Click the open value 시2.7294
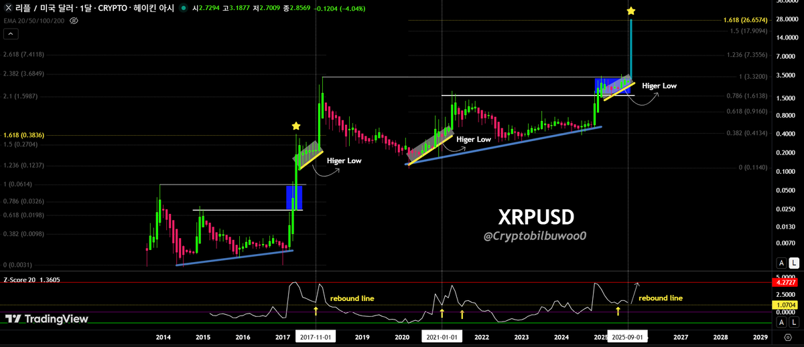 click(205, 8)
